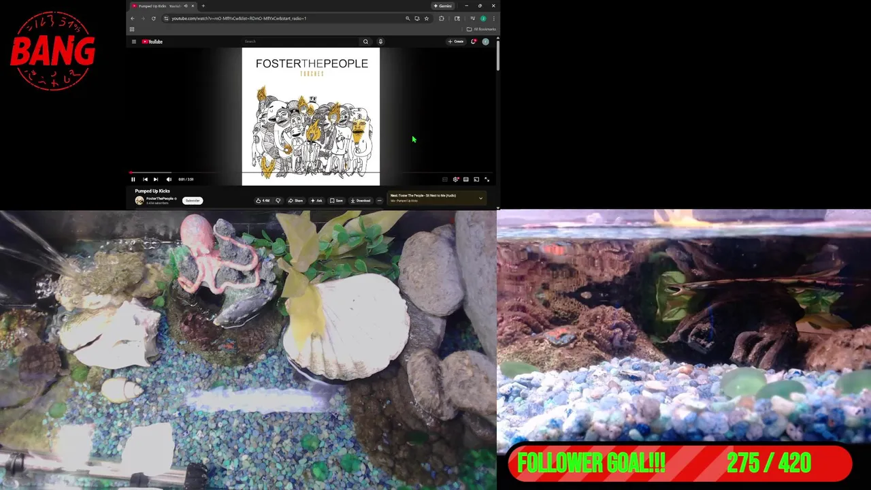
Task: Bookmark this page with star icon
Action: [427, 18]
